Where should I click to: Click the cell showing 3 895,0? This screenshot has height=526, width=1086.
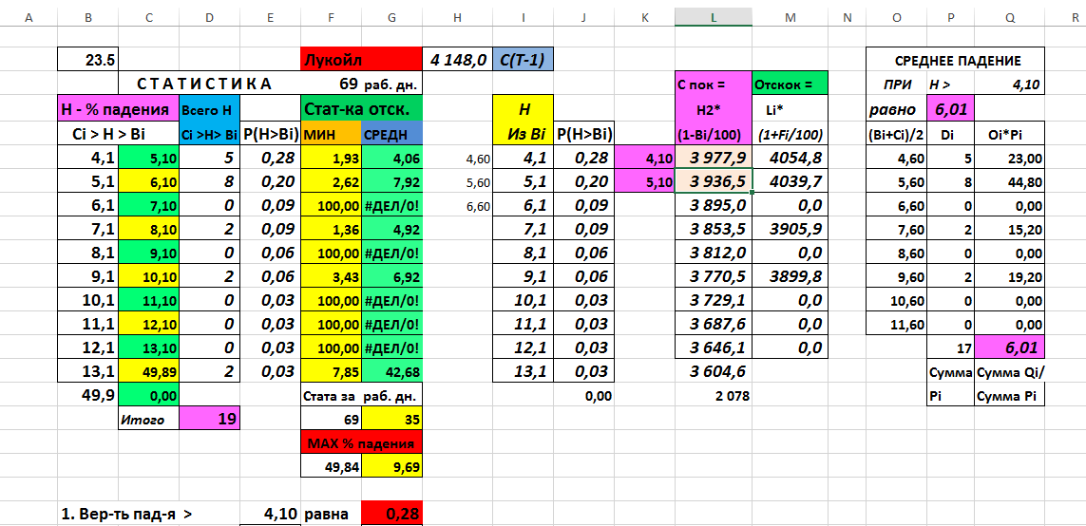pyautogui.click(x=714, y=204)
